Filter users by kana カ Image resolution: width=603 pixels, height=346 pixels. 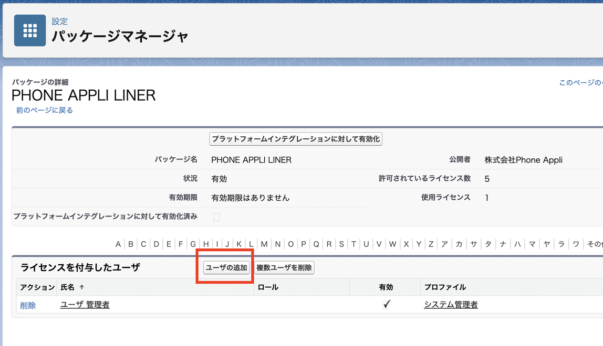(459, 244)
